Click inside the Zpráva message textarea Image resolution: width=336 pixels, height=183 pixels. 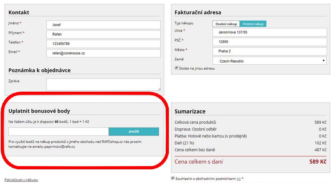click(x=103, y=84)
